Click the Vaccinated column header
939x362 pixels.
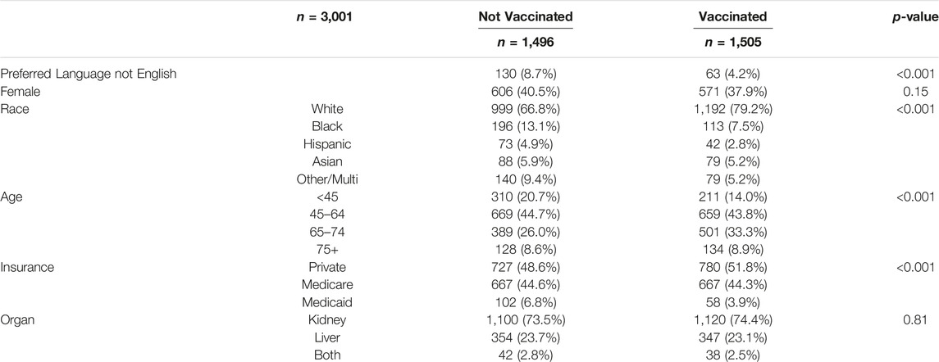point(733,16)
